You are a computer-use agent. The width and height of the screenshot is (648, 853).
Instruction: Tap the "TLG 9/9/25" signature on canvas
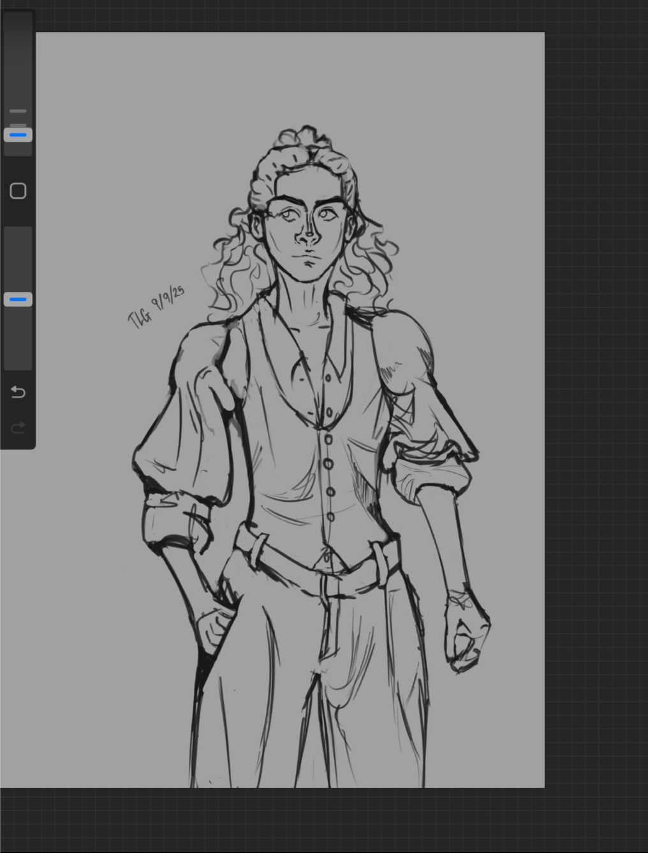pos(156,307)
